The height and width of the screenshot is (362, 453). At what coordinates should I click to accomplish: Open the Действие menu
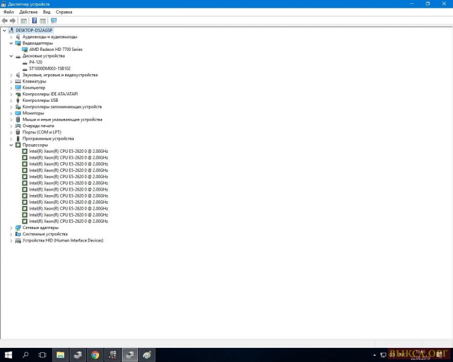pyautogui.click(x=28, y=12)
